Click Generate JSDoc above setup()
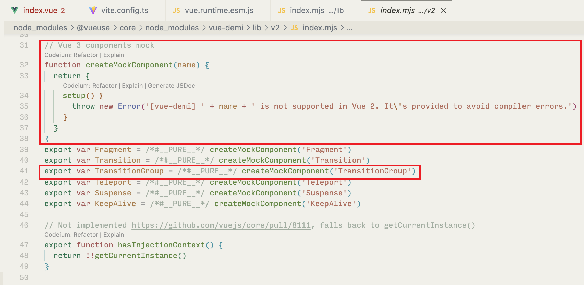The image size is (584, 285). click(x=171, y=86)
